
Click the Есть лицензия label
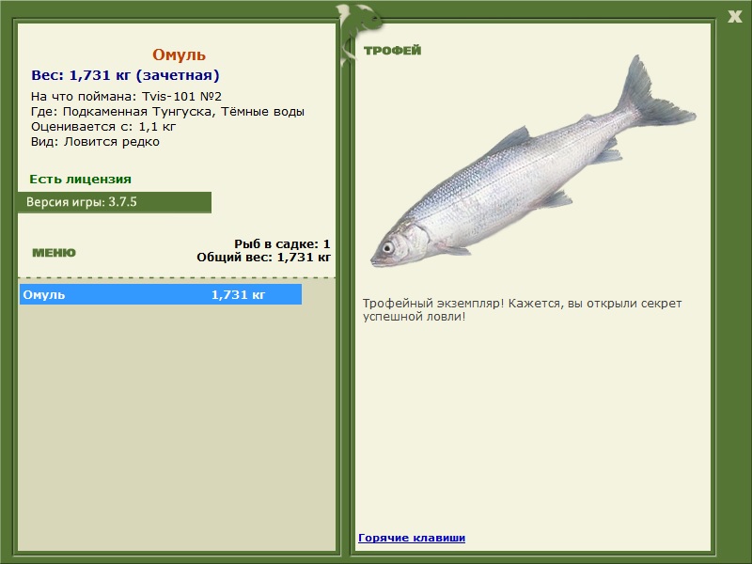point(80,179)
